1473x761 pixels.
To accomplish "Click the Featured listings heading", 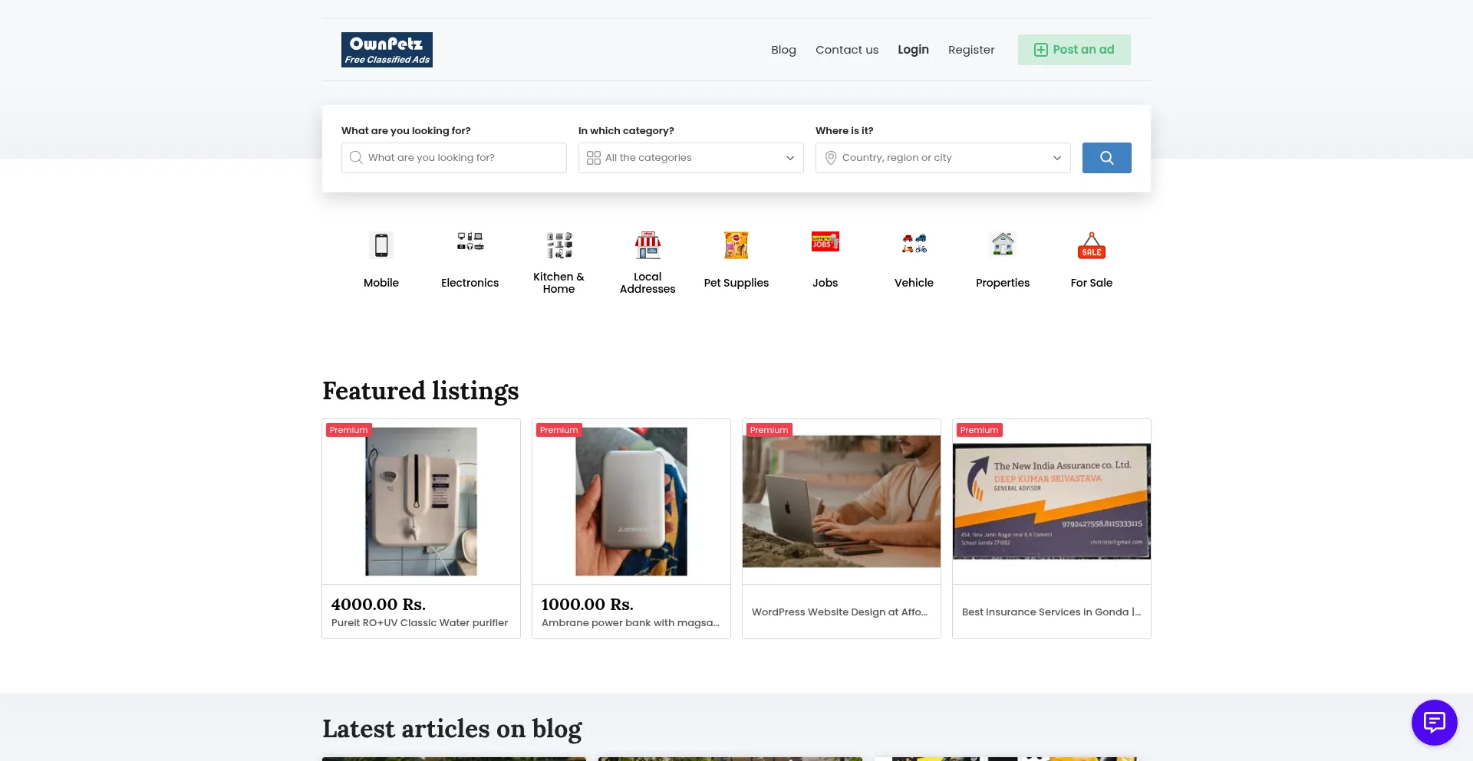I will tap(420, 392).
